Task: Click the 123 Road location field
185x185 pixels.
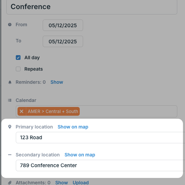Action: [101, 138]
